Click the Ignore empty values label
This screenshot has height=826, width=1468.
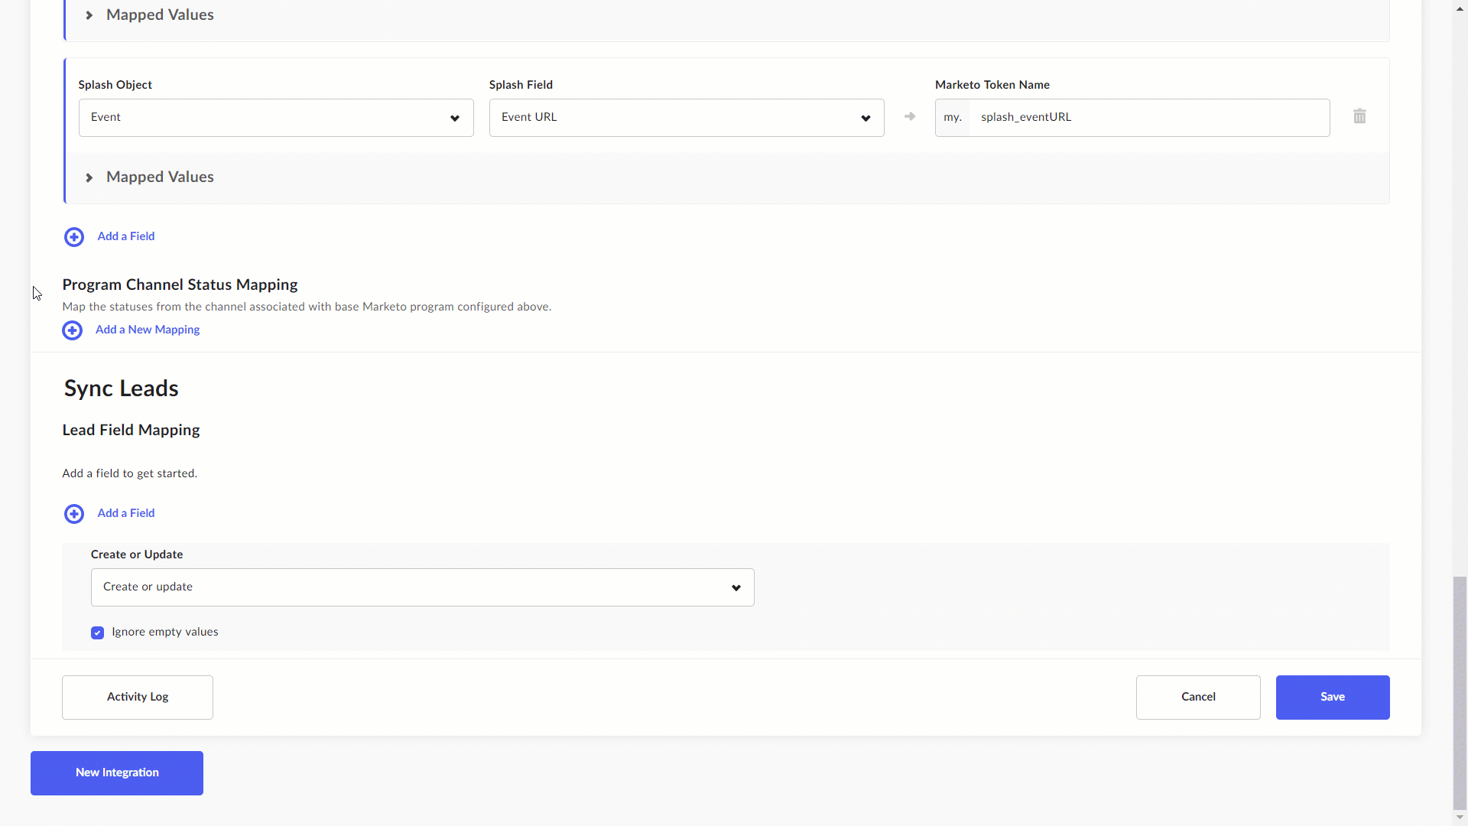click(x=165, y=632)
